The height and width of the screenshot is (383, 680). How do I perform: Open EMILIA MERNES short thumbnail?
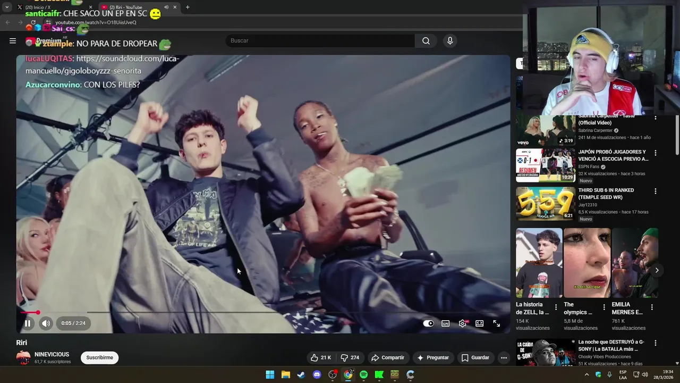click(x=635, y=263)
